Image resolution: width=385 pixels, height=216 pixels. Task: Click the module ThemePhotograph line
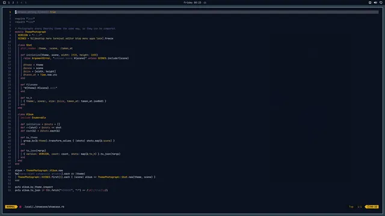pos(31,32)
